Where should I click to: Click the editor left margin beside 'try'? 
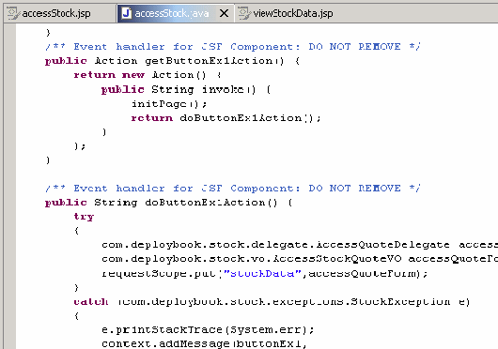9,217
